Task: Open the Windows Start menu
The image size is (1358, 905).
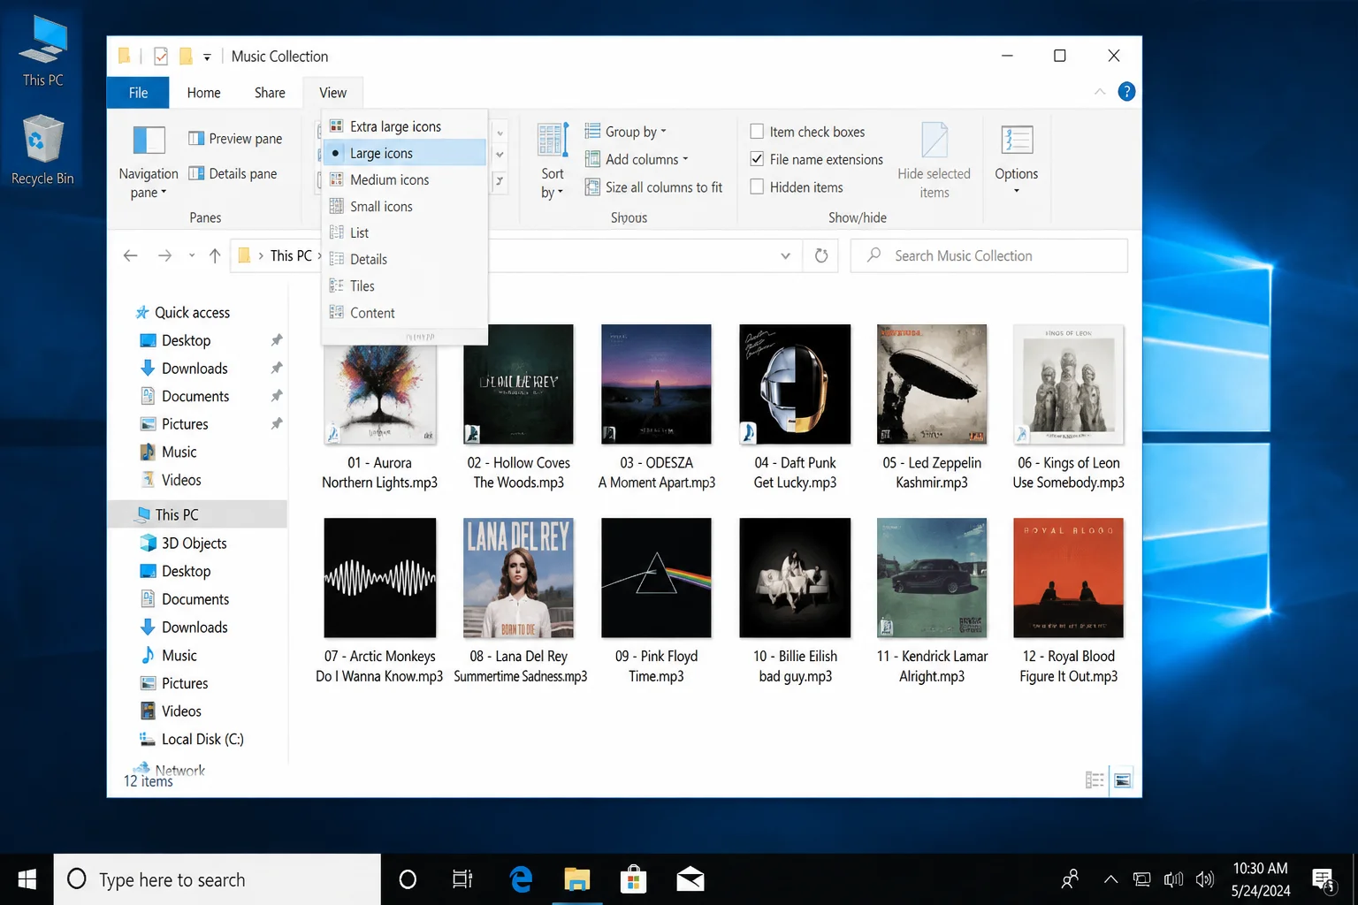Action: pos(27,879)
